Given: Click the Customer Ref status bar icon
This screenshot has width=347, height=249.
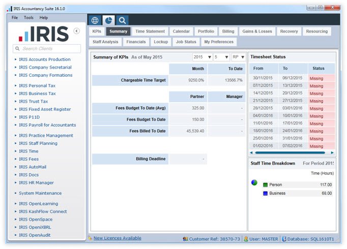Looking at the screenshot, I should point(185,239).
